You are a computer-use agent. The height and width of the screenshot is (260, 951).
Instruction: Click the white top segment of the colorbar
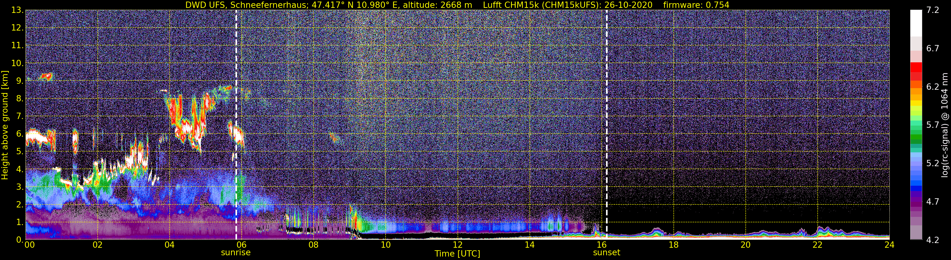(x=916, y=23)
